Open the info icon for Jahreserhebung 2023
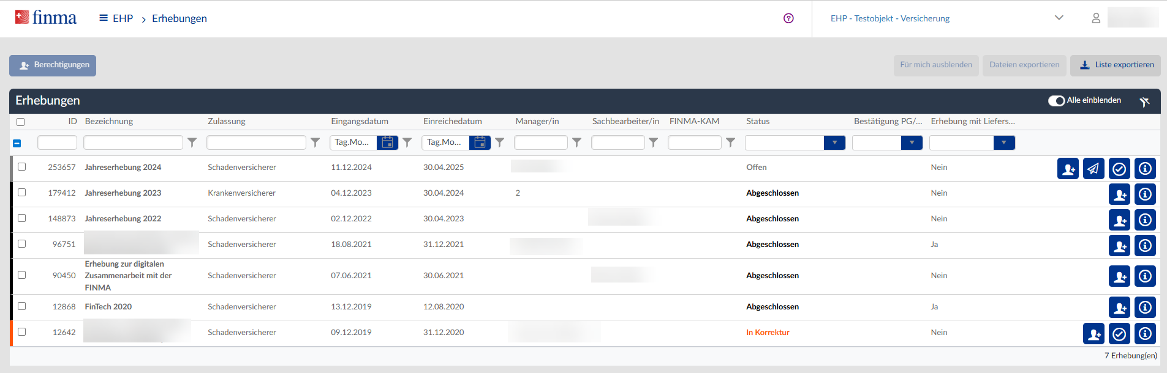This screenshot has width=1167, height=373. [x=1145, y=194]
